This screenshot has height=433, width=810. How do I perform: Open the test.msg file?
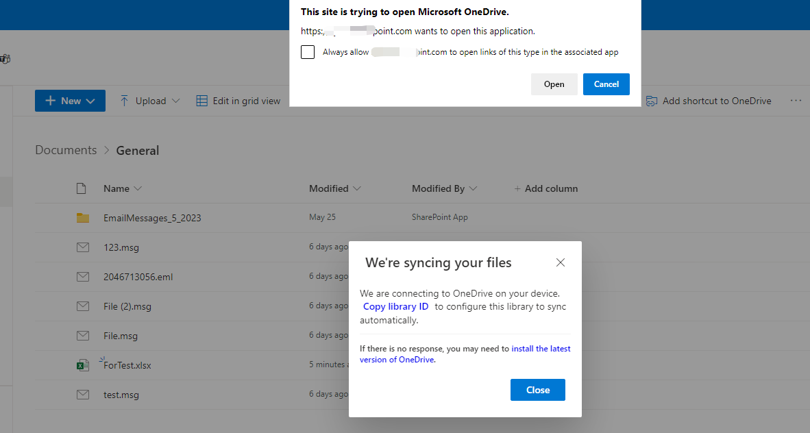[121, 395]
